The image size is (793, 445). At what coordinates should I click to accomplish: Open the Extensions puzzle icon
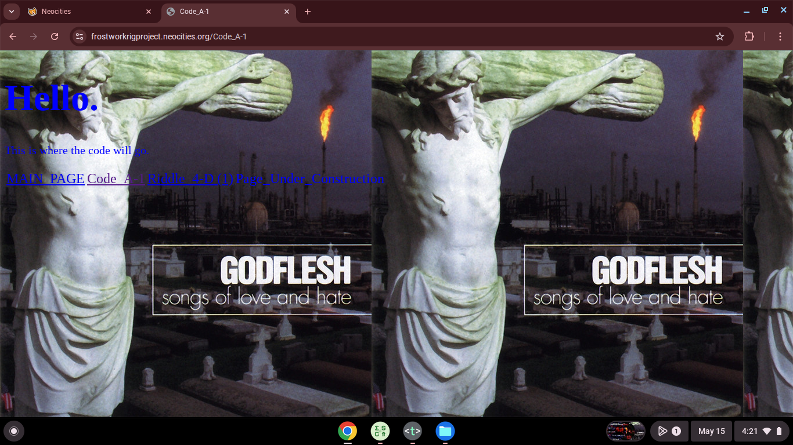pos(749,37)
